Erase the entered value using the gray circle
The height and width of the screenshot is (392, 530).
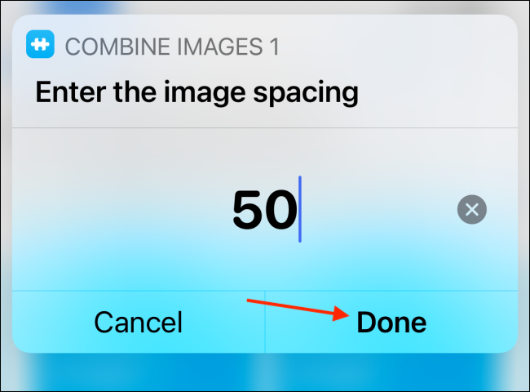[471, 210]
